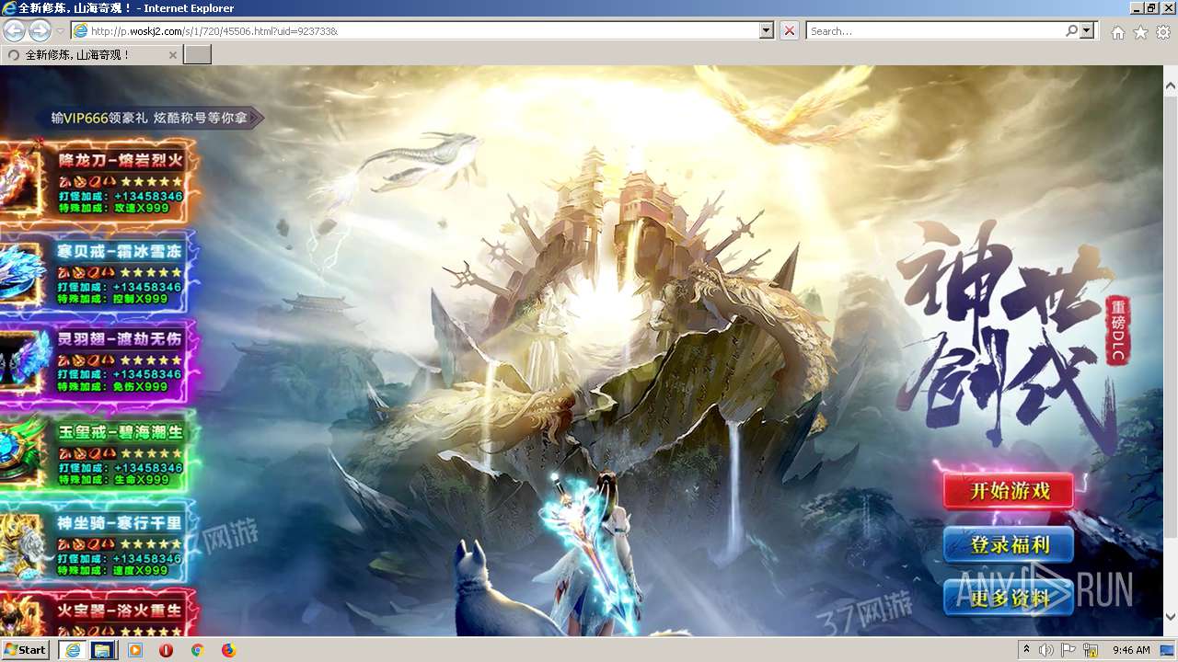This screenshot has width=1178, height=662.
Task: Expand the address bar autocomplete dropdown
Action: (767, 30)
